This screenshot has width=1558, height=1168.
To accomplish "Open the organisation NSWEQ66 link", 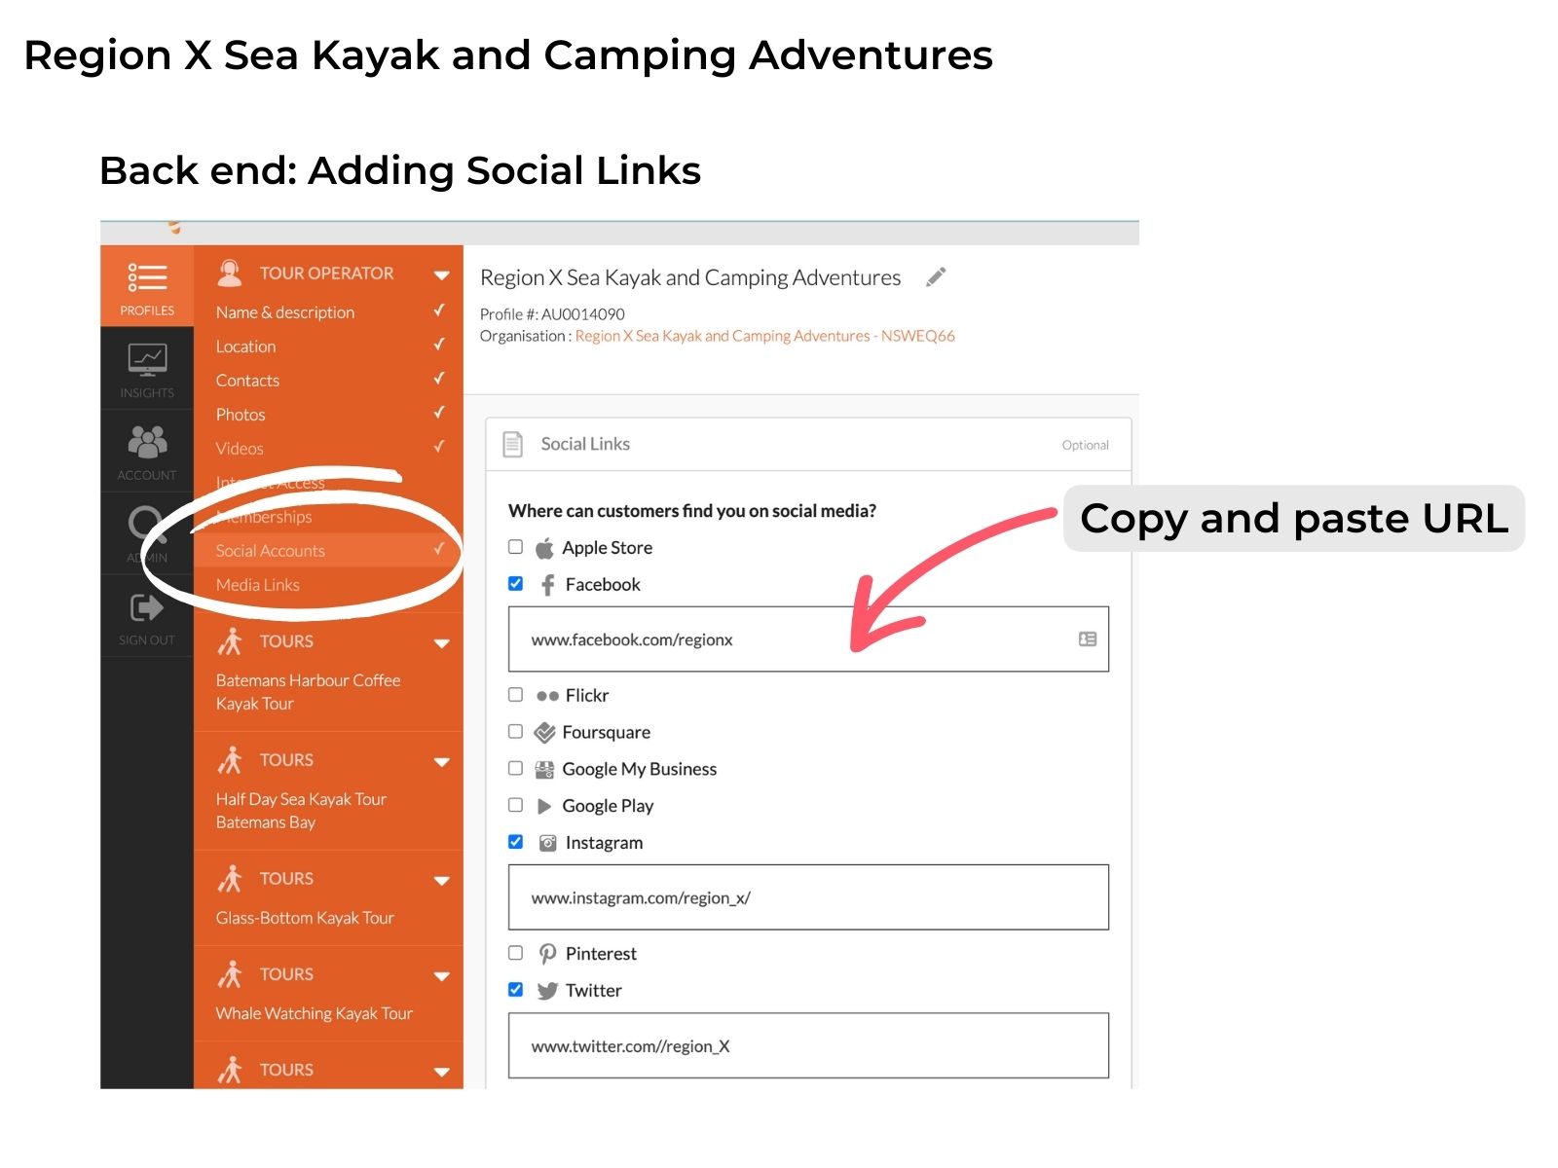I will click(x=764, y=336).
